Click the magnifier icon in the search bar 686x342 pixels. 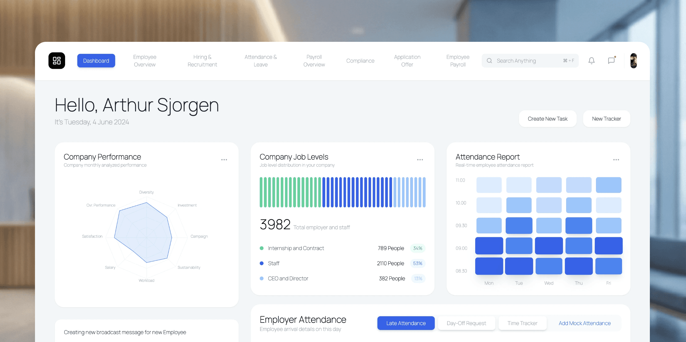(489, 61)
